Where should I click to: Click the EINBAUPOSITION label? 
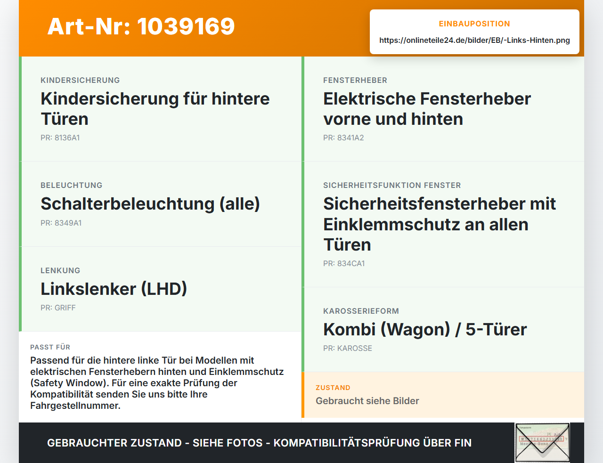click(x=474, y=24)
